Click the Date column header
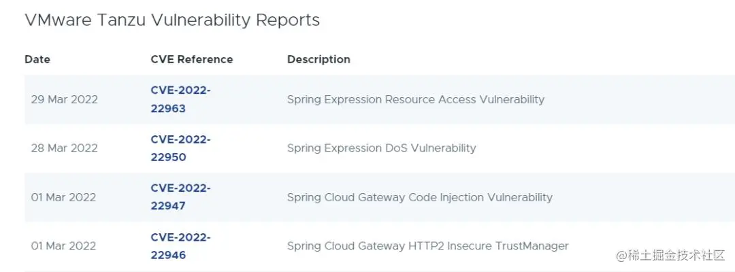The image size is (735, 272). pos(37,59)
